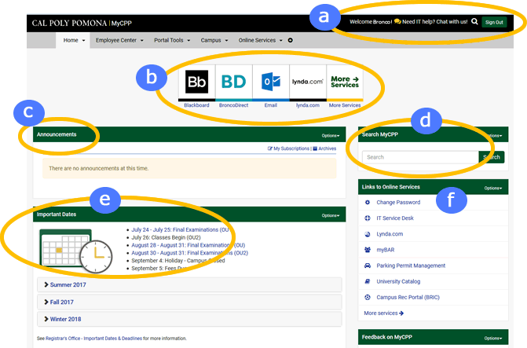Click the Important Dates panel heading
527x348 pixels.
tap(57, 214)
